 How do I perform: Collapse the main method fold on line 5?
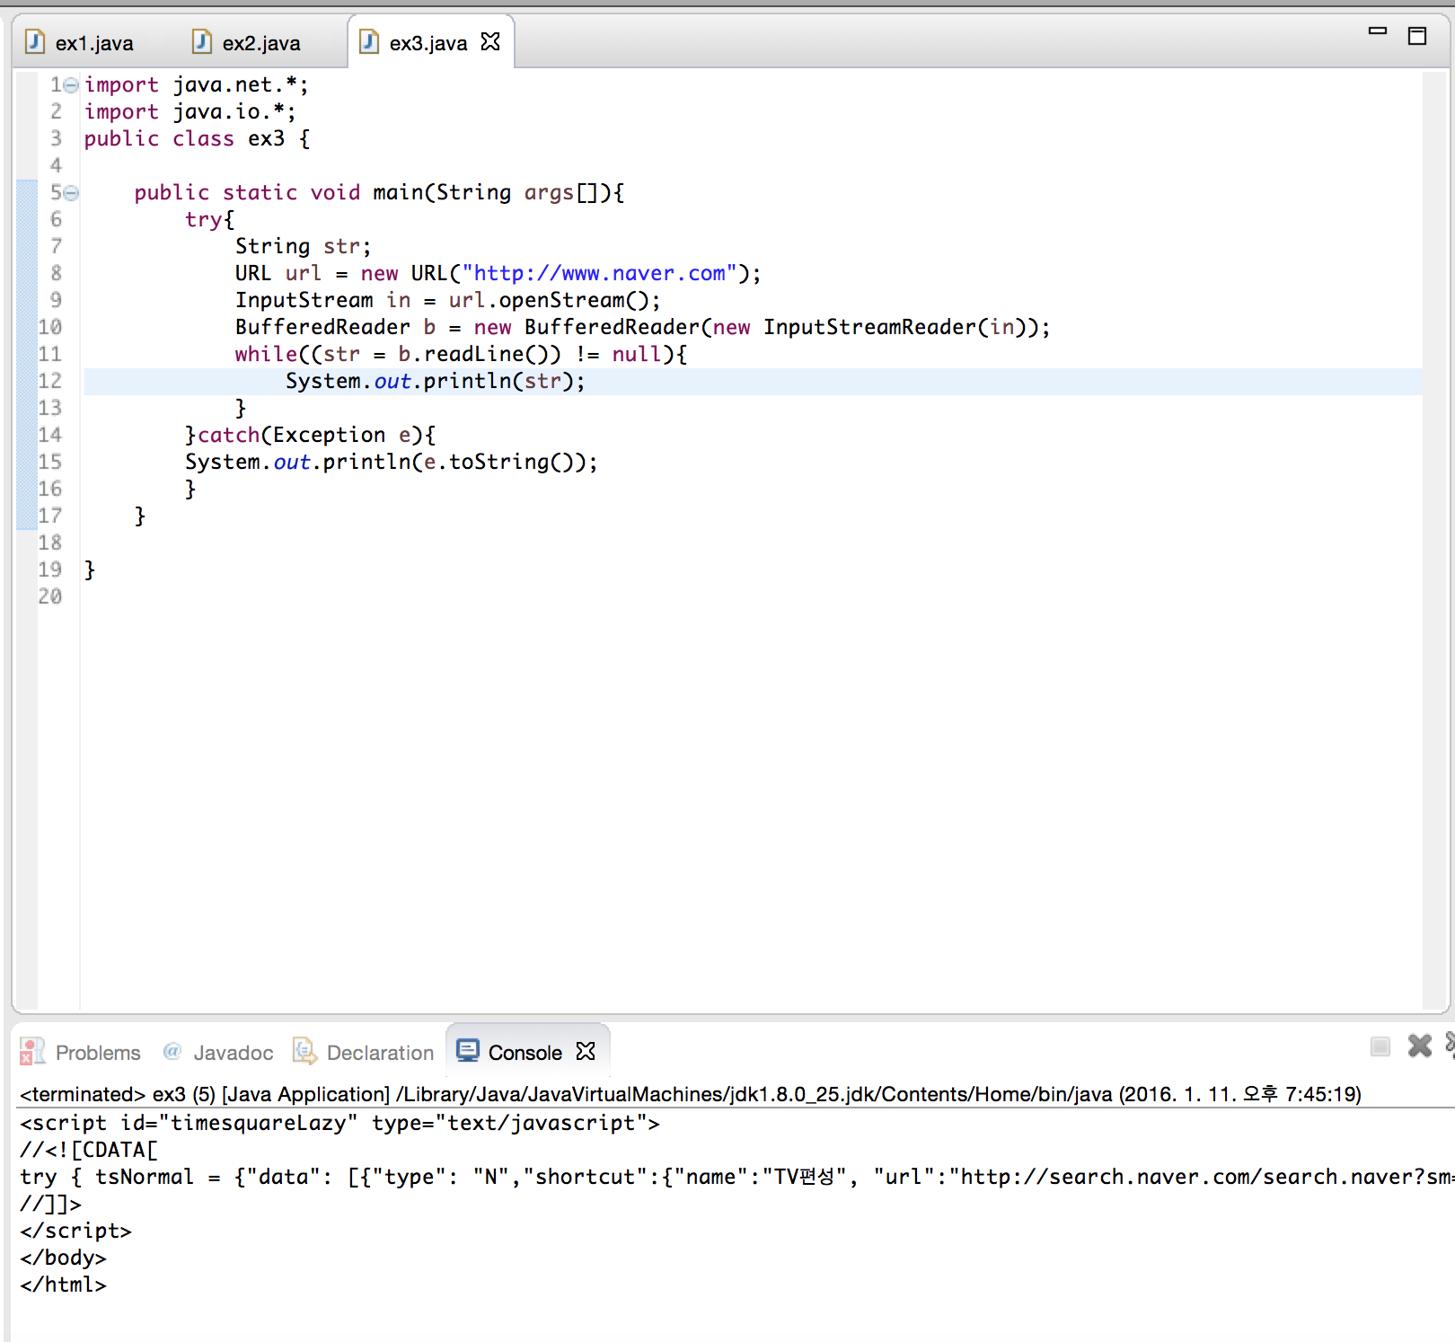tap(71, 193)
